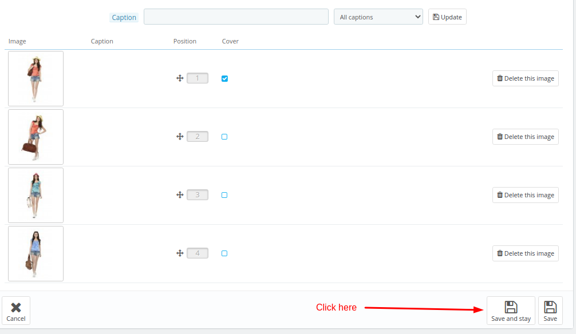The image size is (576, 334).
Task: Click the Cancel X icon
Action: tap(16, 307)
